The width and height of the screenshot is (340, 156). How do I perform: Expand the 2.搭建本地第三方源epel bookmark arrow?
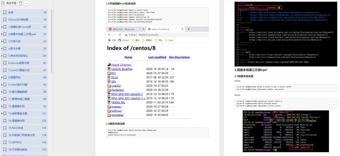2,34
